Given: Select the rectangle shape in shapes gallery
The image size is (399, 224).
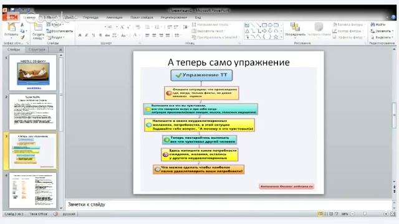Looking at the screenshot, I should 264,25.
